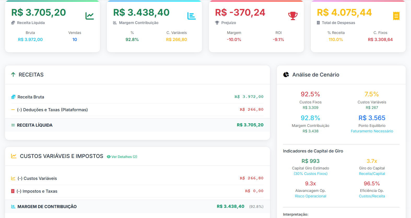Viewport: 411px width, 218px height.
Task: Collapse the RECEITAS section
Action: [31, 75]
